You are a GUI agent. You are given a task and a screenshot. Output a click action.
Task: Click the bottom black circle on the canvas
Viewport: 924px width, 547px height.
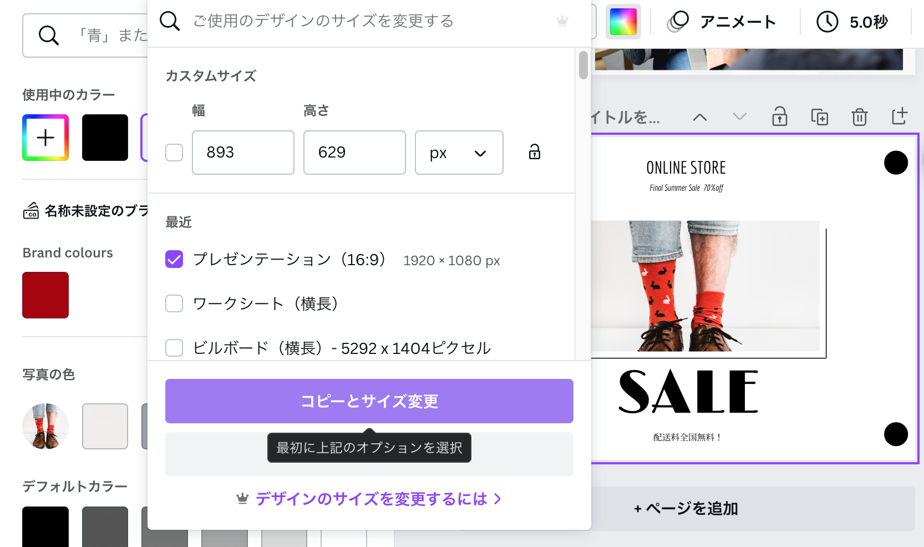pos(896,434)
